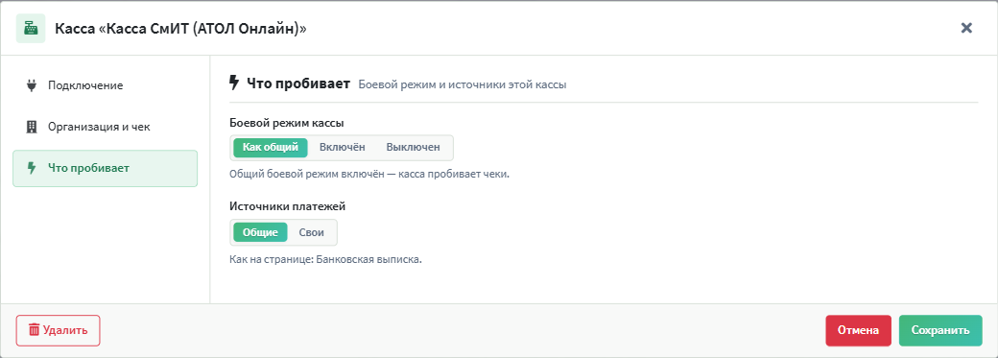Click the lightning icon in sidebar Что пробивает
The width and height of the screenshot is (998, 358).
[x=32, y=168]
